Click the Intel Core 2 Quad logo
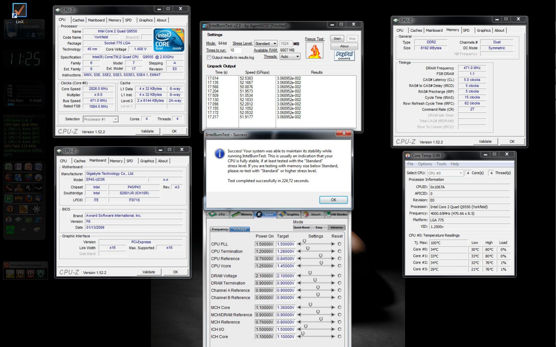Screen dimensions: 556x347 (169, 40)
